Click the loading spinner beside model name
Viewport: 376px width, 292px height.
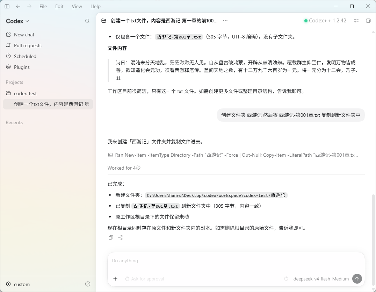coord(286,279)
